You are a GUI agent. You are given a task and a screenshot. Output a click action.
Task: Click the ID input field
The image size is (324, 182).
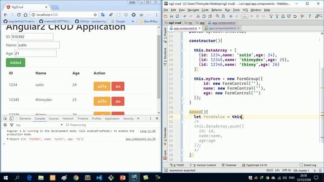click(x=32, y=37)
